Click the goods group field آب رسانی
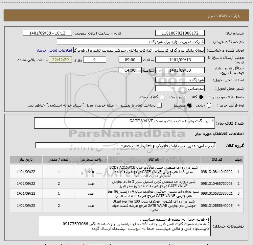 [126, 145]
